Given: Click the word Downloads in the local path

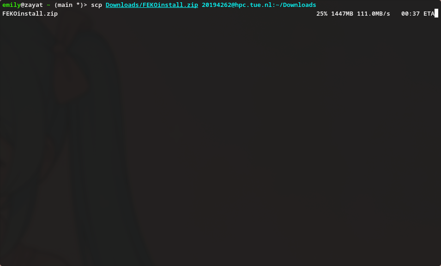Looking at the screenshot, I should [x=122, y=5].
